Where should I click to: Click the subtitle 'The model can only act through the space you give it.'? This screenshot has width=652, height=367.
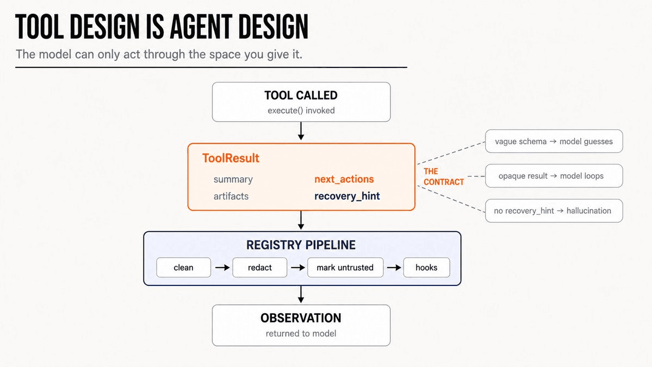[x=159, y=54]
